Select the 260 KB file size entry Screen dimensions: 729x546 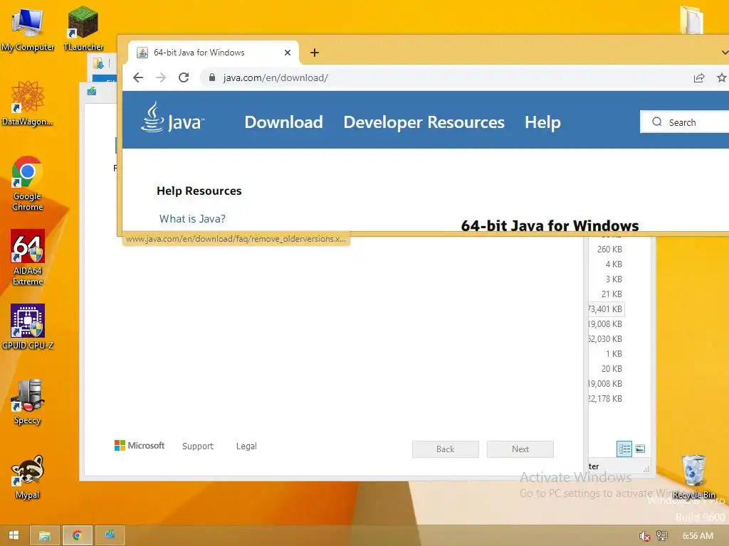[609, 250]
